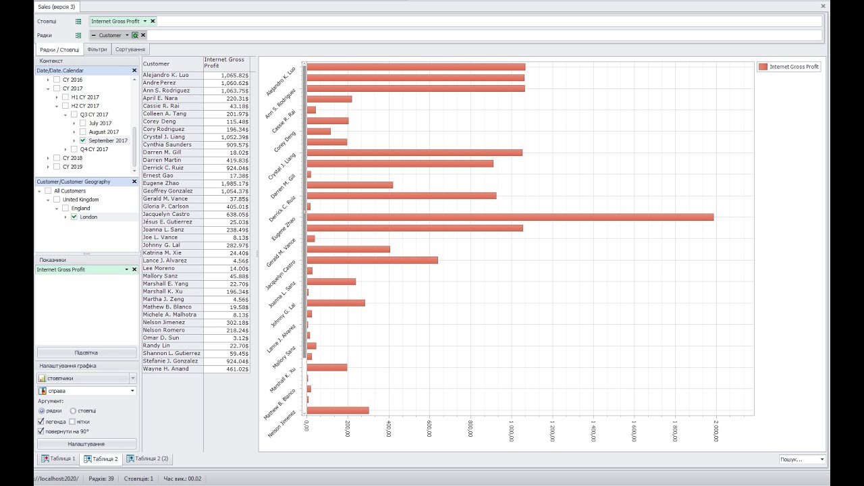Open the Пошук search dropdown
Image resolution: width=864 pixels, height=486 pixels.
pyautogui.click(x=821, y=460)
